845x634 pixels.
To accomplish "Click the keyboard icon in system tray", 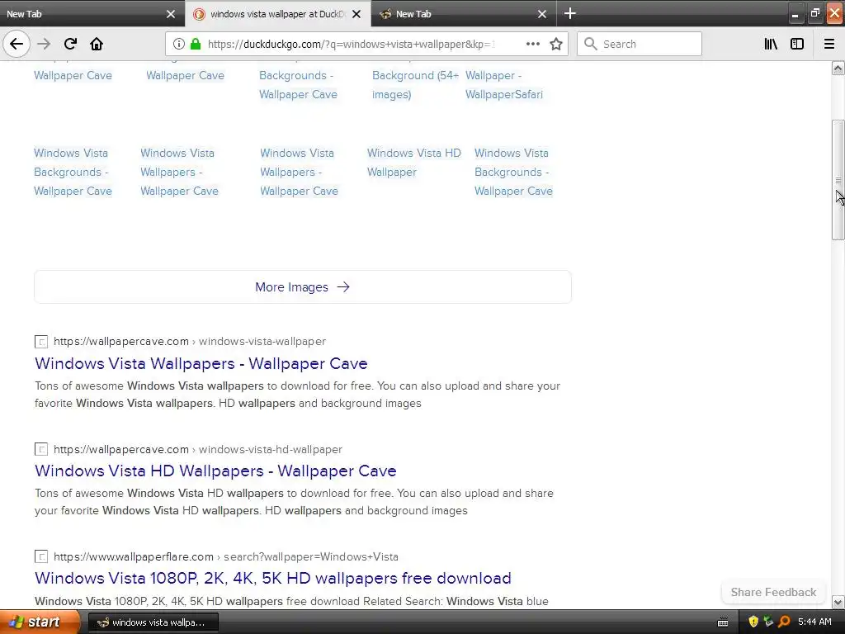I will pyautogui.click(x=723, y=622).
